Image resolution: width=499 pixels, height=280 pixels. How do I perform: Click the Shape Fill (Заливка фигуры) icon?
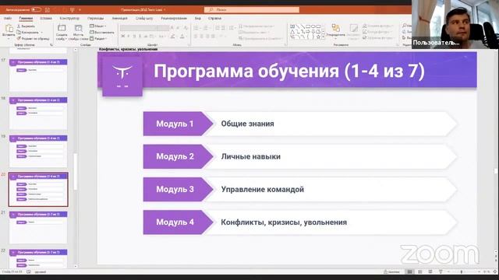[365, 26]
